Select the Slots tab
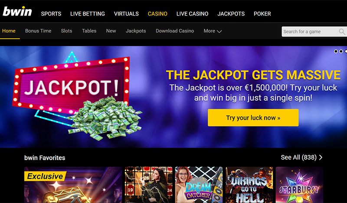The width and height of the screenshot is (347, 203). click(x=67, y=31)
